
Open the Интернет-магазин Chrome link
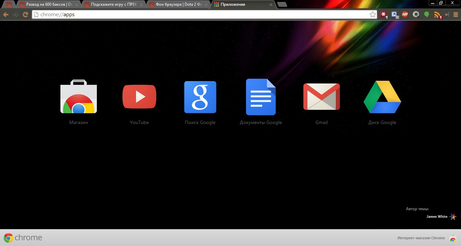(x=421, y=238)
